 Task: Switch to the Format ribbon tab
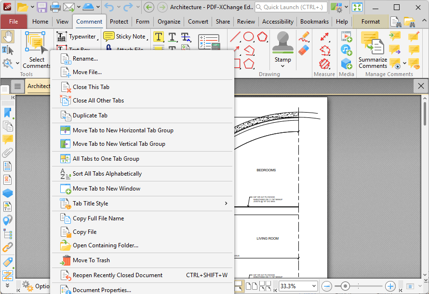coord(371,22)
